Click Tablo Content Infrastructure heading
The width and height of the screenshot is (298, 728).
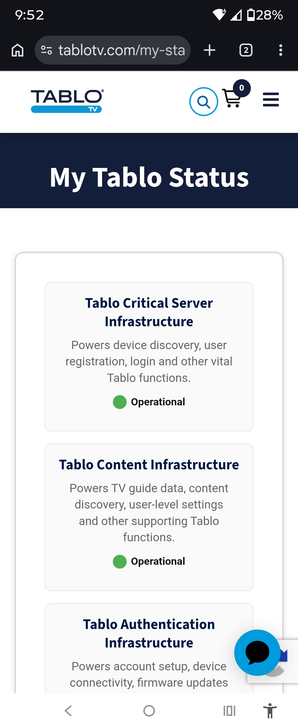[x=149, y=465]
